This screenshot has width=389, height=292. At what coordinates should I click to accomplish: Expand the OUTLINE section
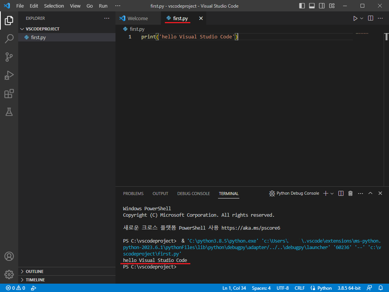(x=67, y=271)
